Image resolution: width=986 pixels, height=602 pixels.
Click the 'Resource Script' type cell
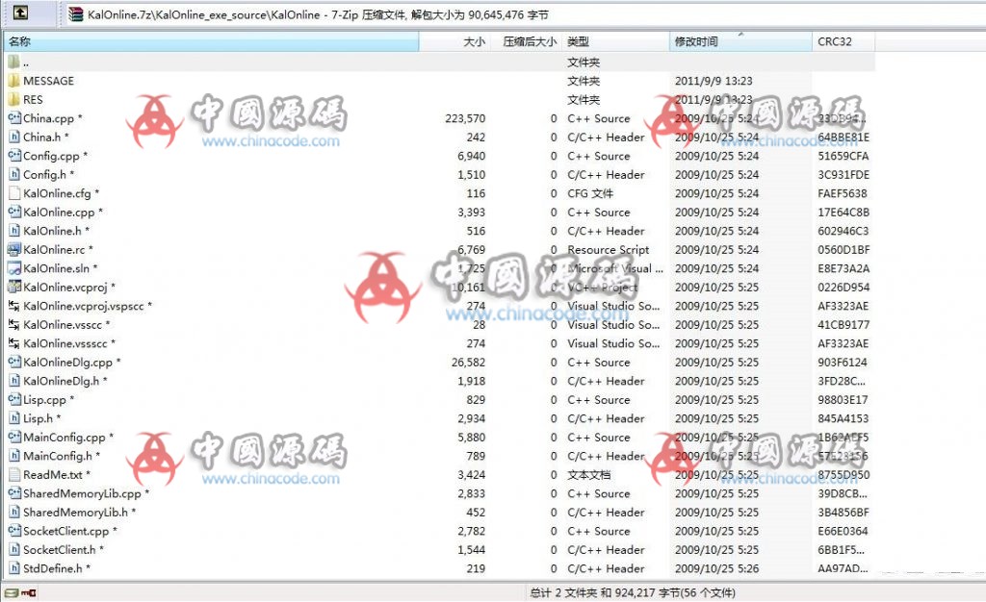[609, 249]
